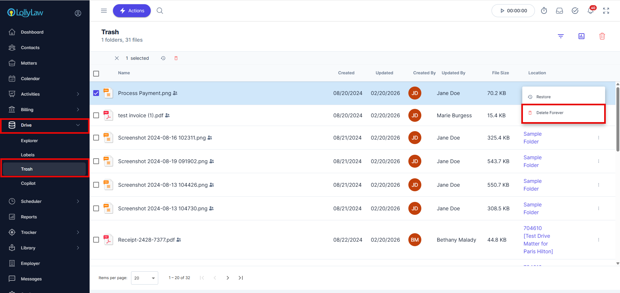
Task: Select Screenshot 2024-08-16 102311.png checkbox
Action: pyautogui.click(x=96, y=138)
